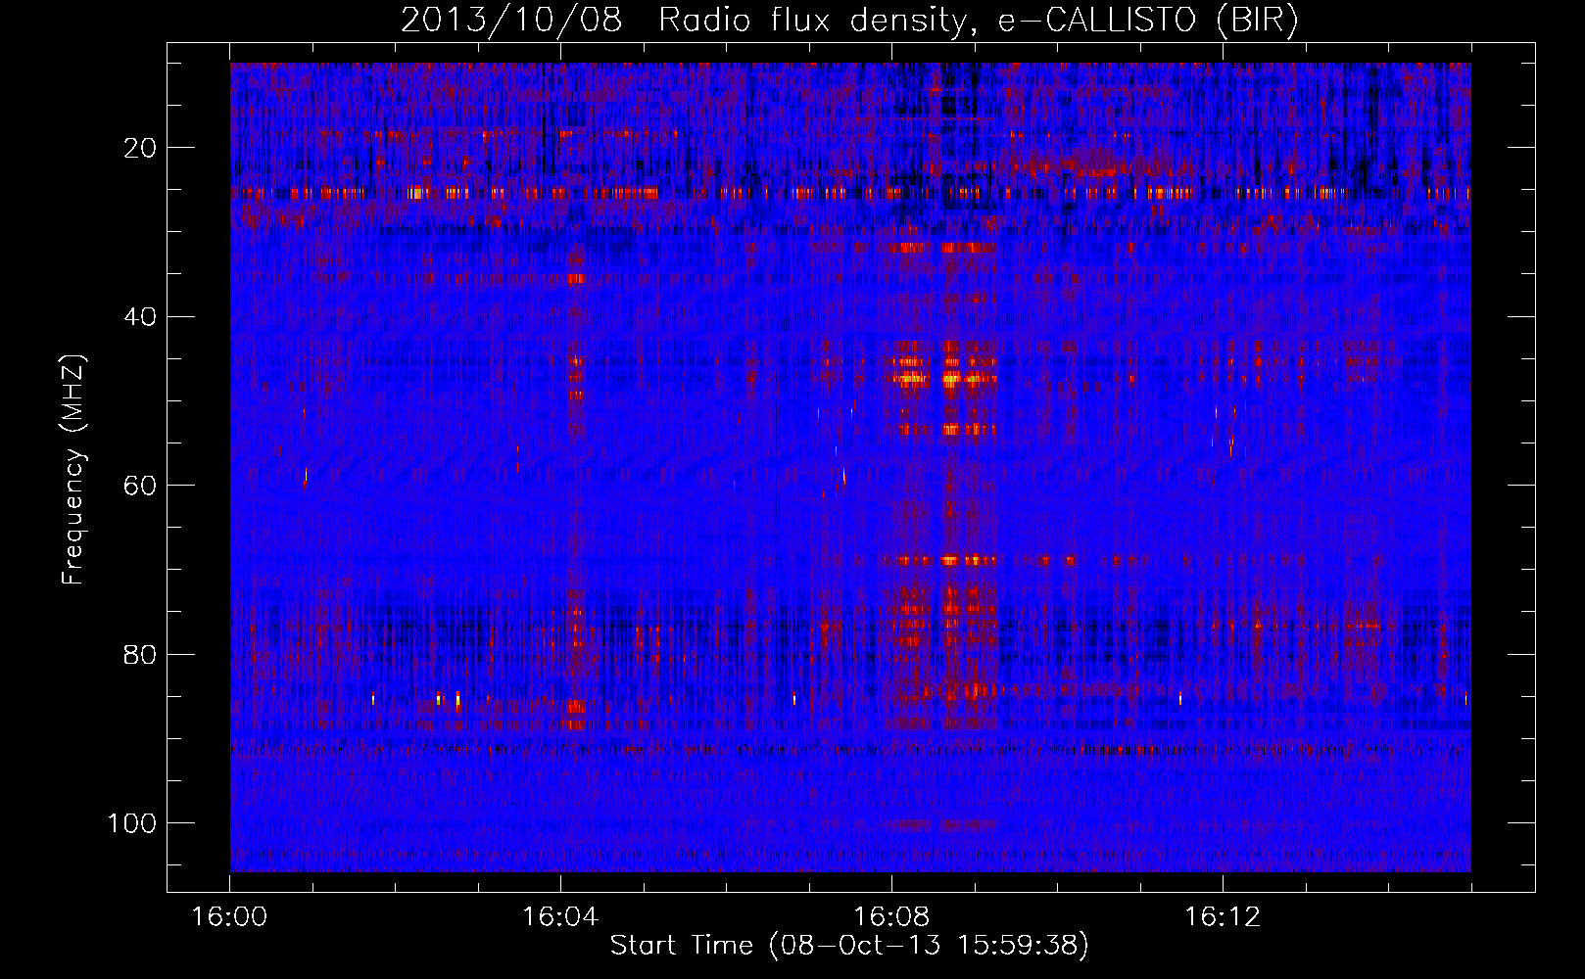Click the "100" frequency tick label
1585x979 pixels.
132,823
